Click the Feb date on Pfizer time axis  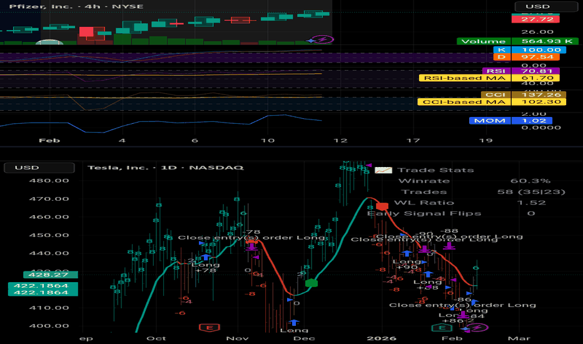coord(49,141)
